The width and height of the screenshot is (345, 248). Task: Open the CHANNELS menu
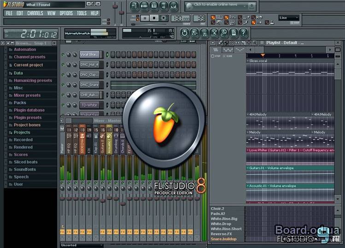(35, 13)
